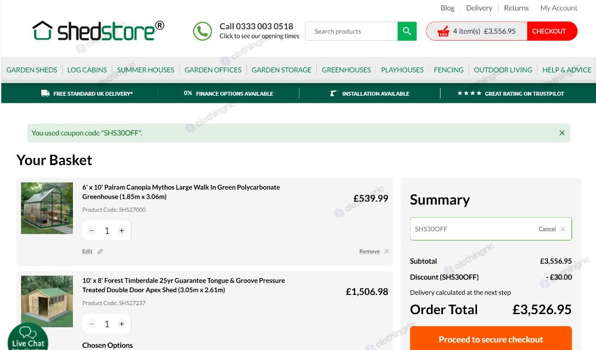Click the Order Total £3,526.95 amount
This screenshot has width=596, height=350.
tap(542, 310)
